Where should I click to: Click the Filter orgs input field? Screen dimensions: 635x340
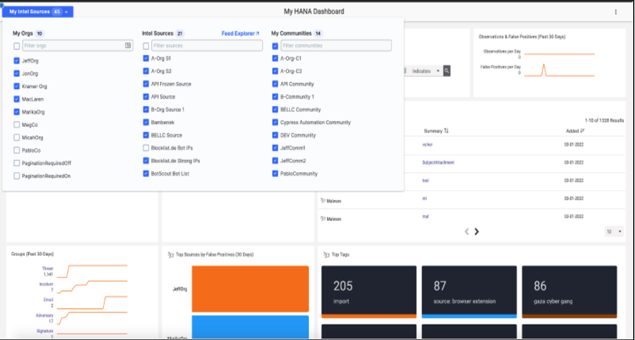[78, 46]
